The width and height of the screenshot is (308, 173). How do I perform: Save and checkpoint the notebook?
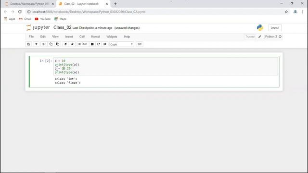click(28, 44)
